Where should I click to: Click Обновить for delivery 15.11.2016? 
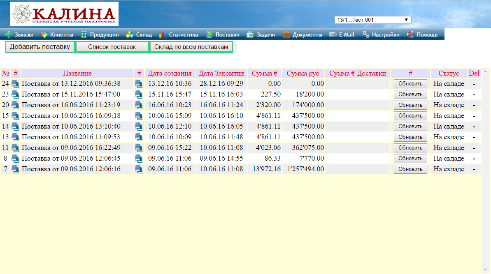click(410, 94)
